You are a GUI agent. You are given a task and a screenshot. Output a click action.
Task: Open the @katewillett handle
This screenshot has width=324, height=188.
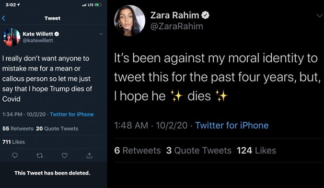pos(38,41)
